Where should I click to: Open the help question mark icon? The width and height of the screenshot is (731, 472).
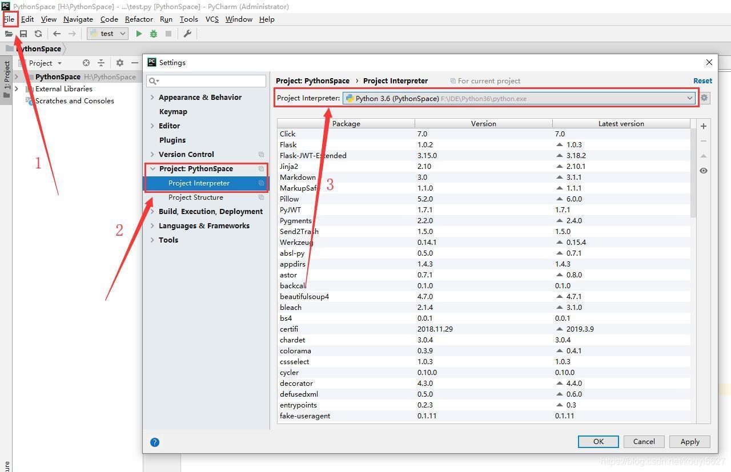155,442
